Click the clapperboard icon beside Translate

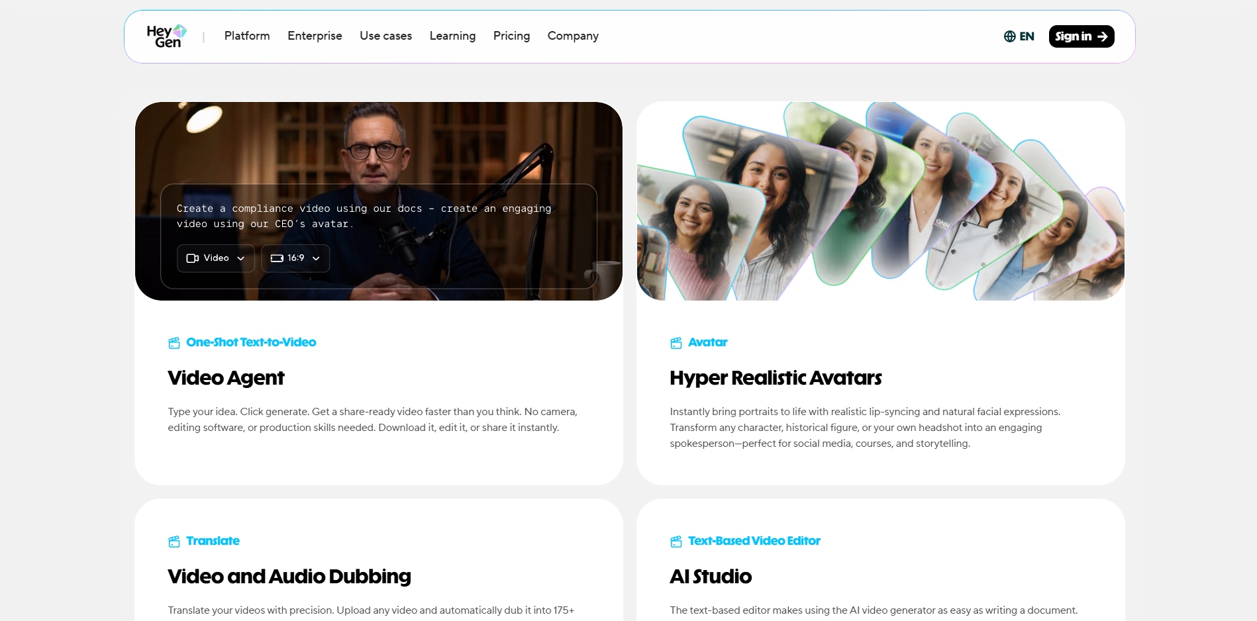pyautogui.click(x=174, y=542)
